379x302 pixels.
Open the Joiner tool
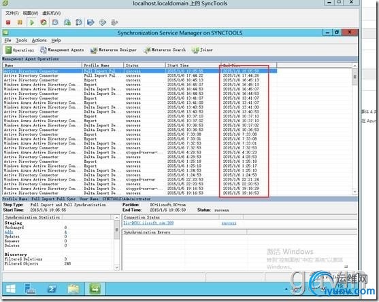(x=202, y=50)
